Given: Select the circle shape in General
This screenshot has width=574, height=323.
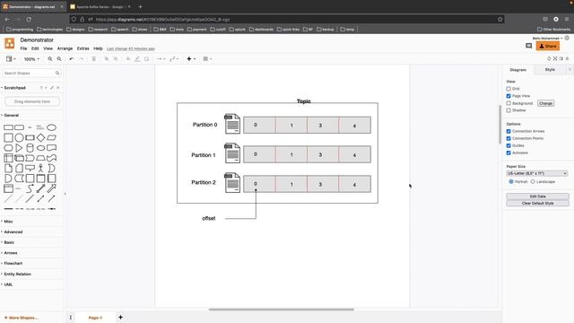Looking at the screenshot, I should coord(19,137).
